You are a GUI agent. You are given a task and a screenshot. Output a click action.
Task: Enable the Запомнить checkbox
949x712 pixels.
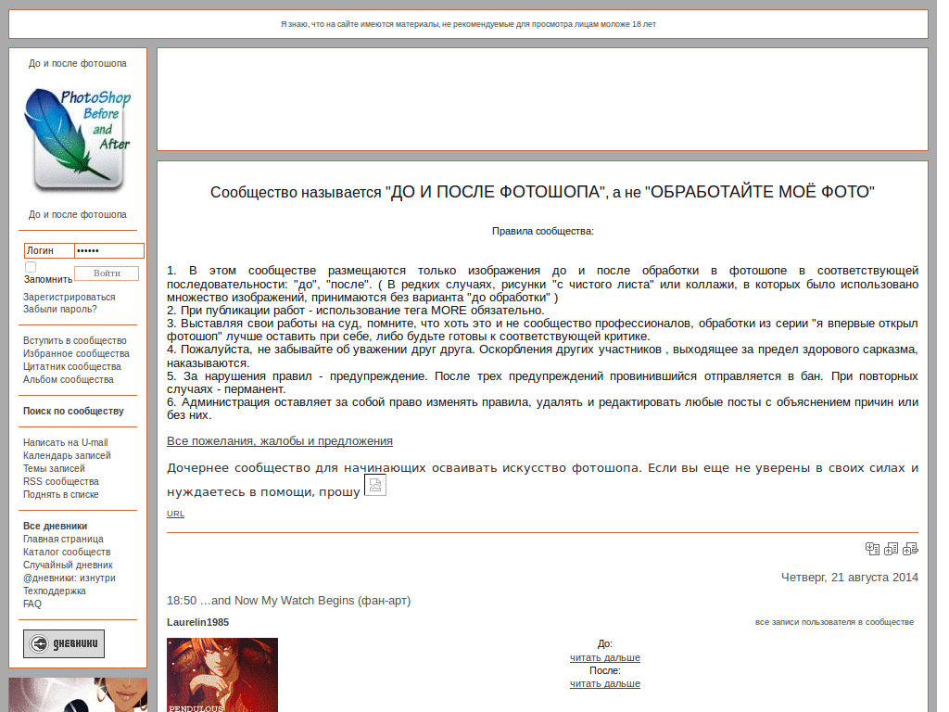tap(30, 265)
